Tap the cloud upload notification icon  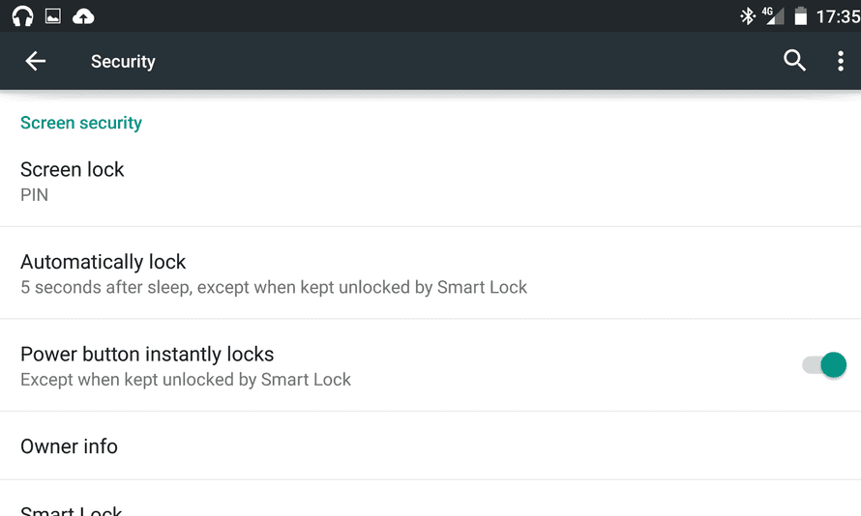click(84, 15)
